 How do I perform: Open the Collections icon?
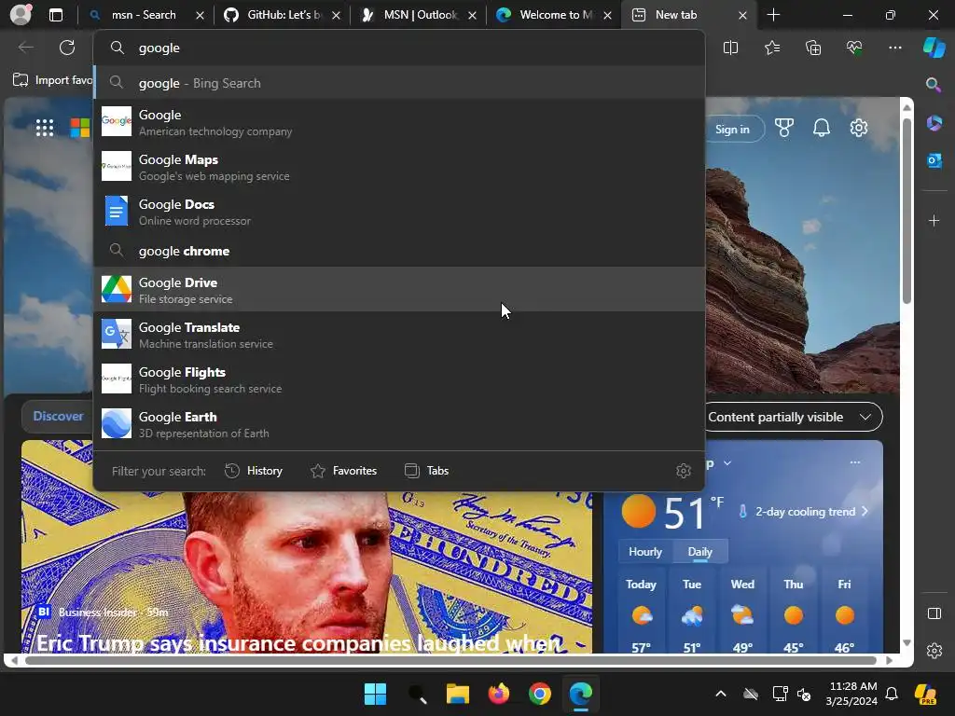click(x=813, y=48)
